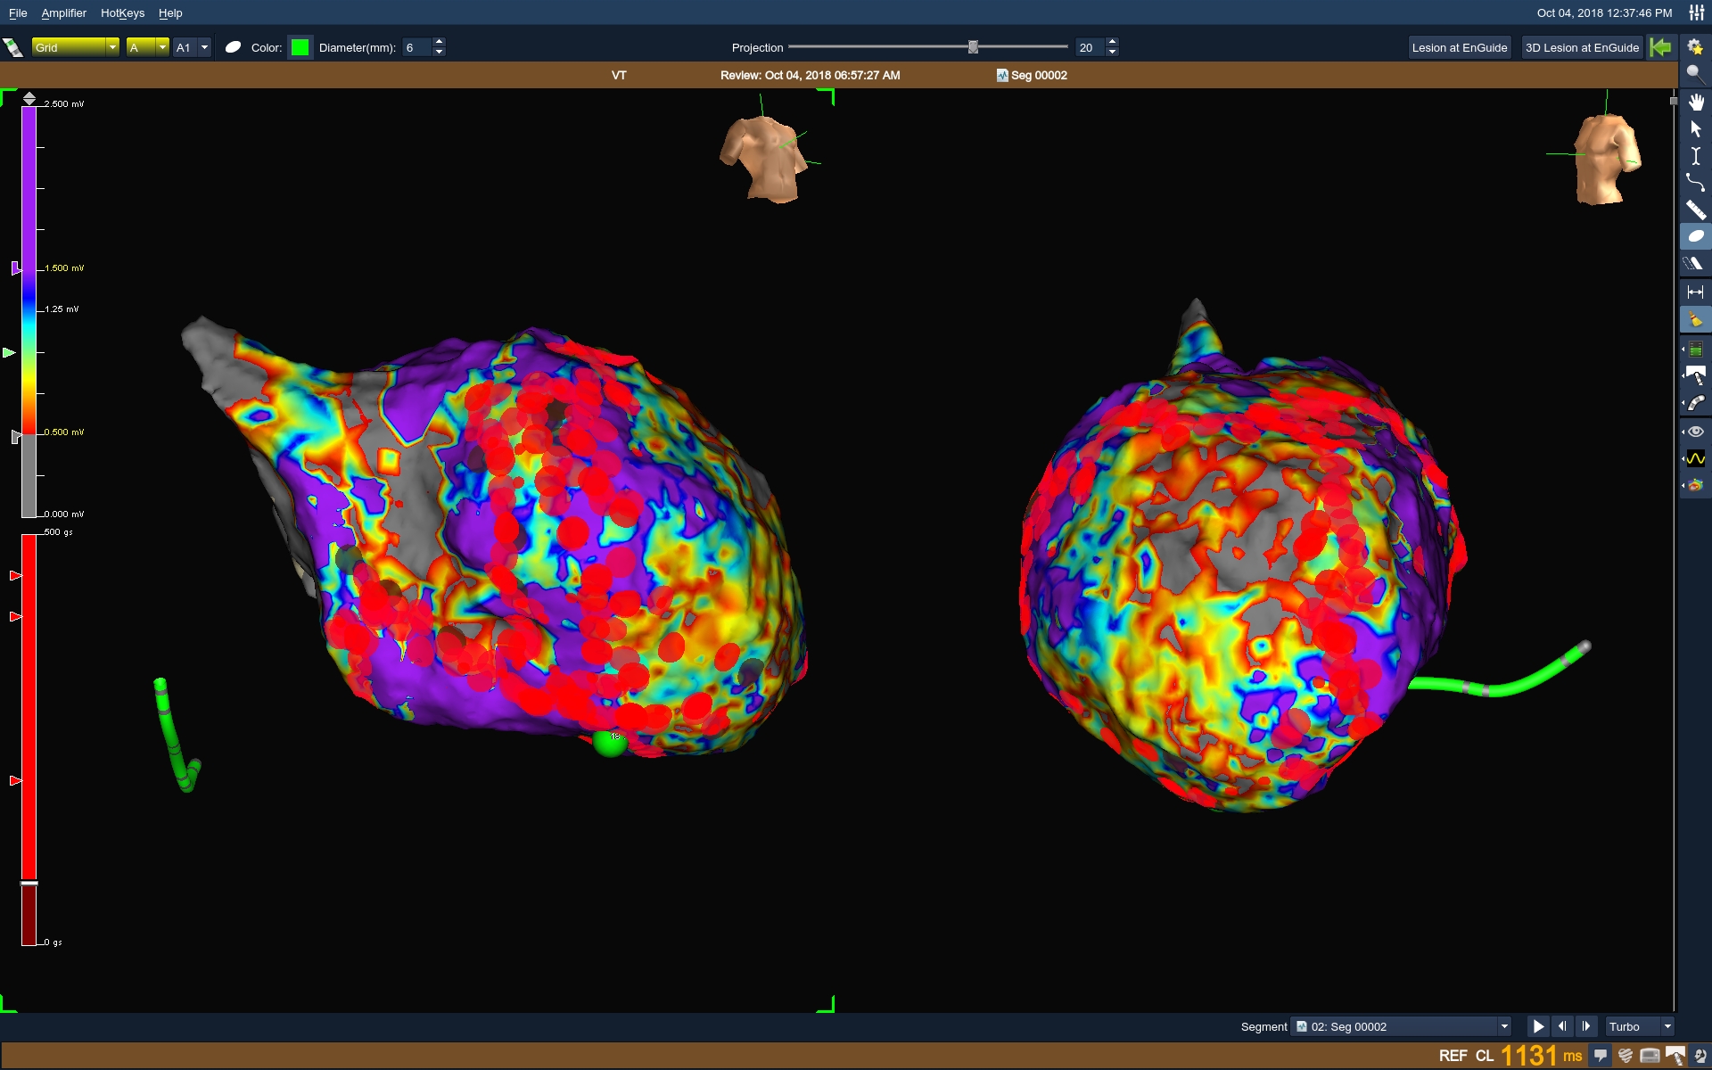Click the Lesion at EnGuide button

pyautogui.click(x=1459, y=47)
